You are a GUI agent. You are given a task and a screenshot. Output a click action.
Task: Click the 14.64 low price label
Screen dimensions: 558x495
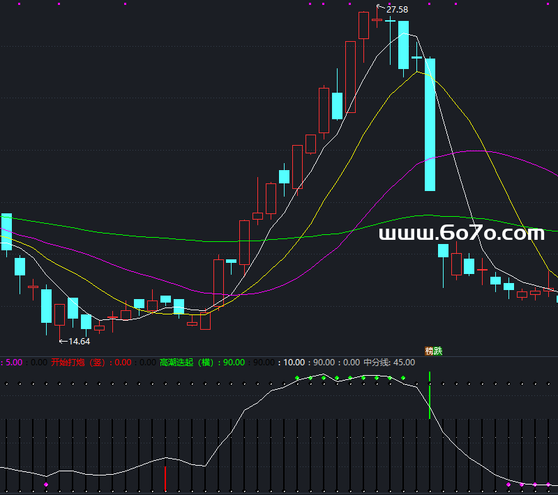coord(79,342)
